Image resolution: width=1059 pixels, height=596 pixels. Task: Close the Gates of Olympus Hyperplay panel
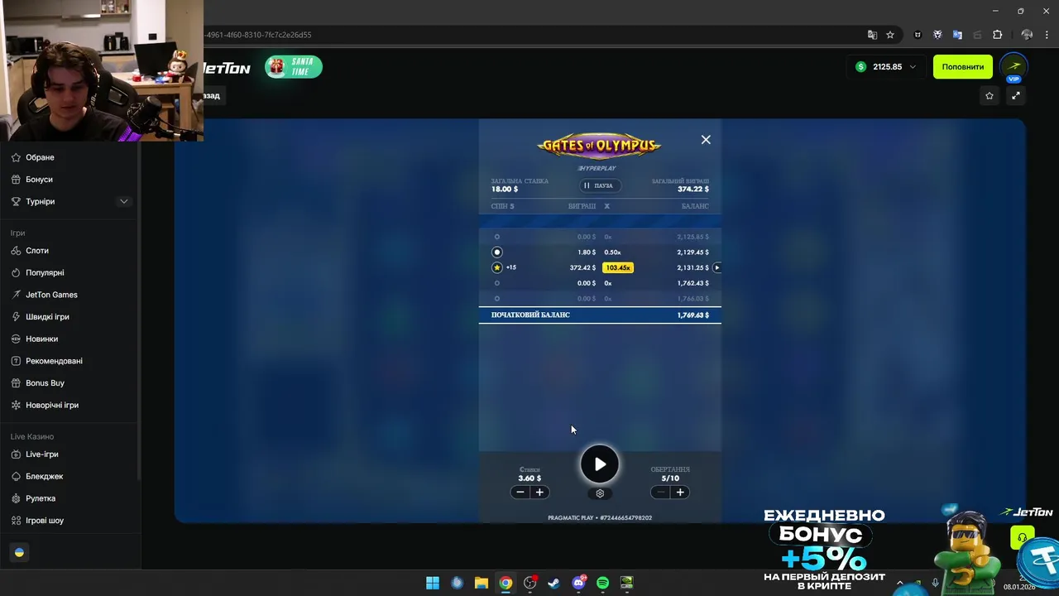tap(706, 140)
